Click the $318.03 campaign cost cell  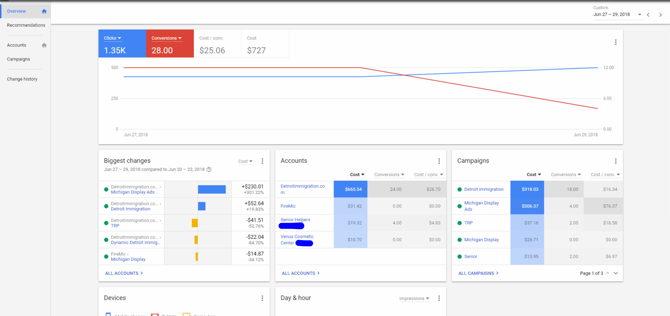pos(527,189)
